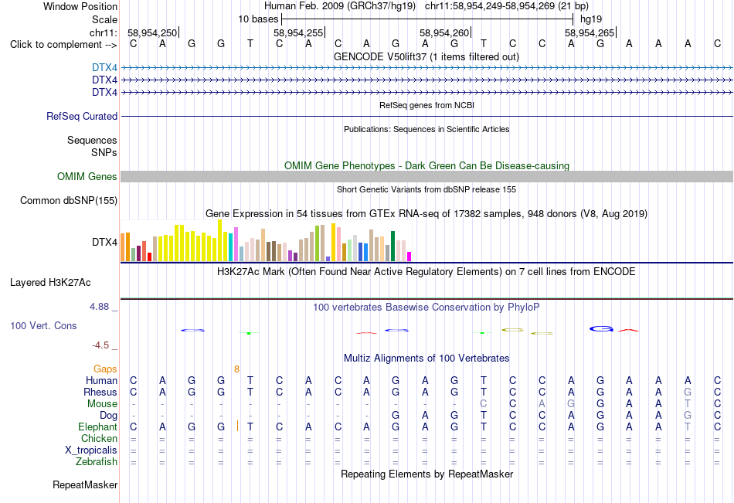Click position label 58,954,260

click(x=444, y=32)
